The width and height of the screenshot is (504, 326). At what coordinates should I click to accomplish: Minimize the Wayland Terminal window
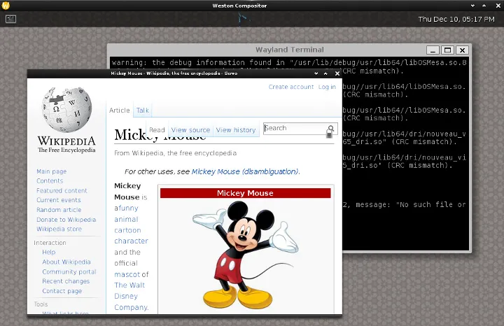433,50
